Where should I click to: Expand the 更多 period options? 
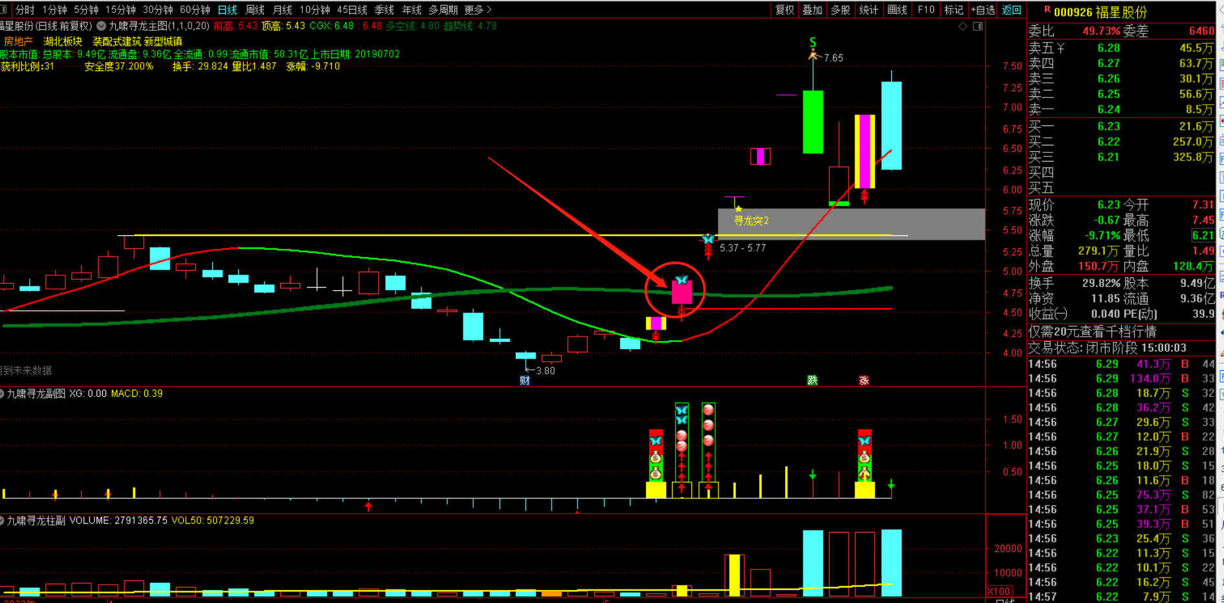pyautogui.click(x=478, y=10)
